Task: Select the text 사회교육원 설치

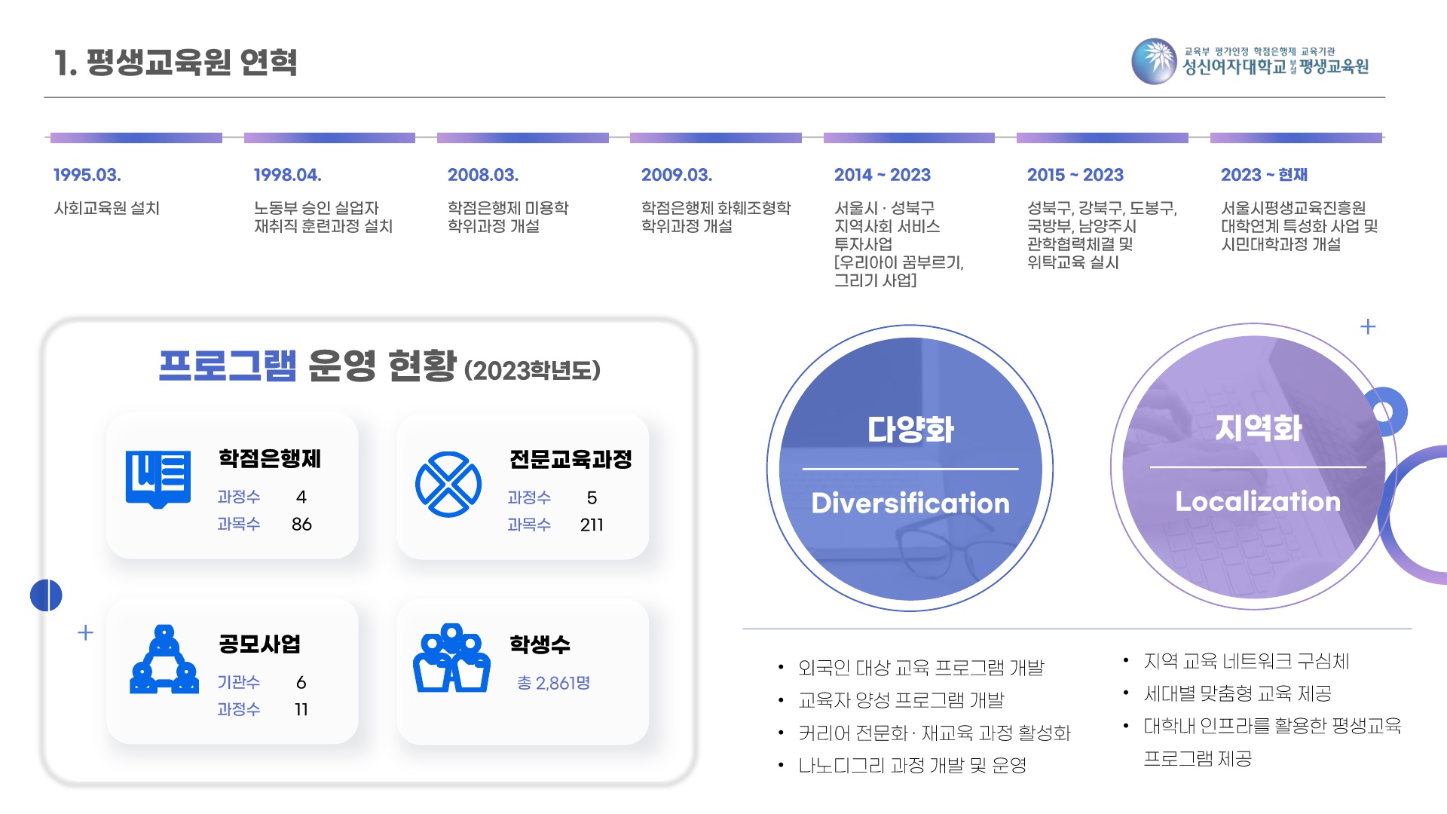Action: pyautogui.click(x=107, y=208)
